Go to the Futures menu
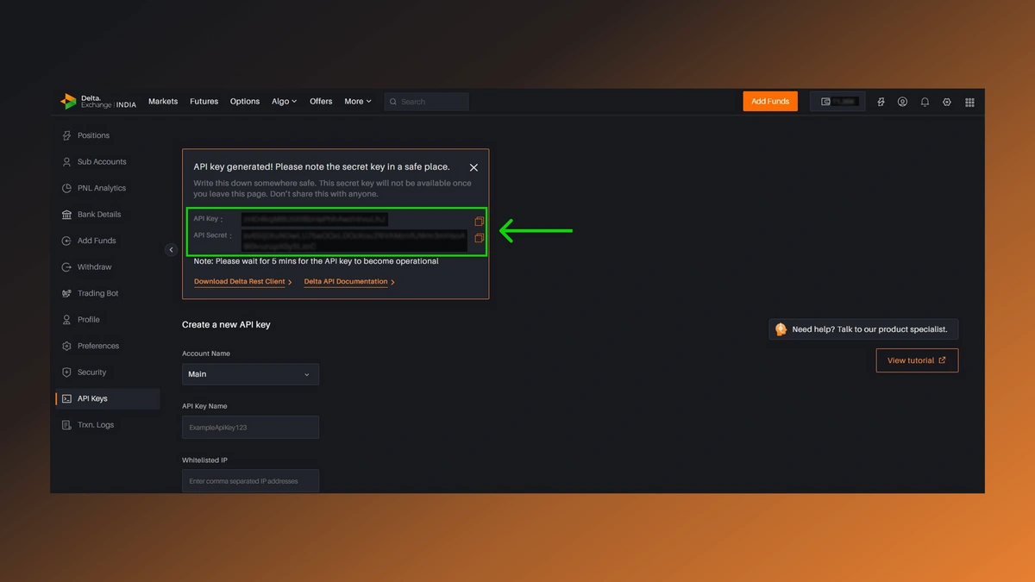The height and width of the screenshot is (582, 1035). point(204,102)
